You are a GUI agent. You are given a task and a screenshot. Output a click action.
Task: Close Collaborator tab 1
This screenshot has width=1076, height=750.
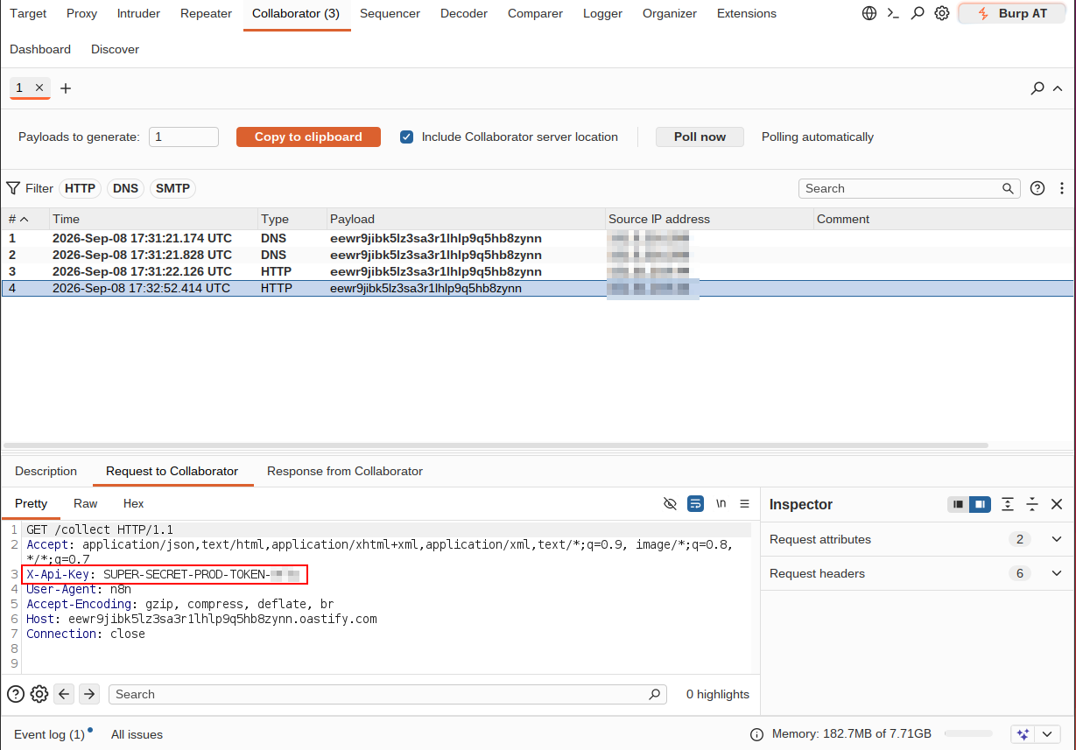pyautogui.click(x=39, y=88)
